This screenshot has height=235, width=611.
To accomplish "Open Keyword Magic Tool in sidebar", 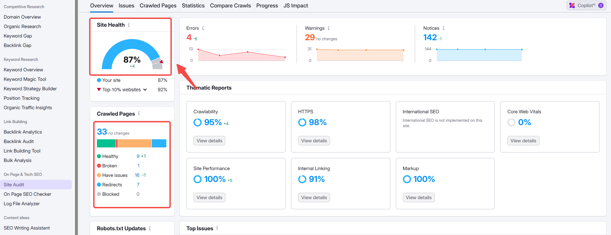I will point(25,79).
